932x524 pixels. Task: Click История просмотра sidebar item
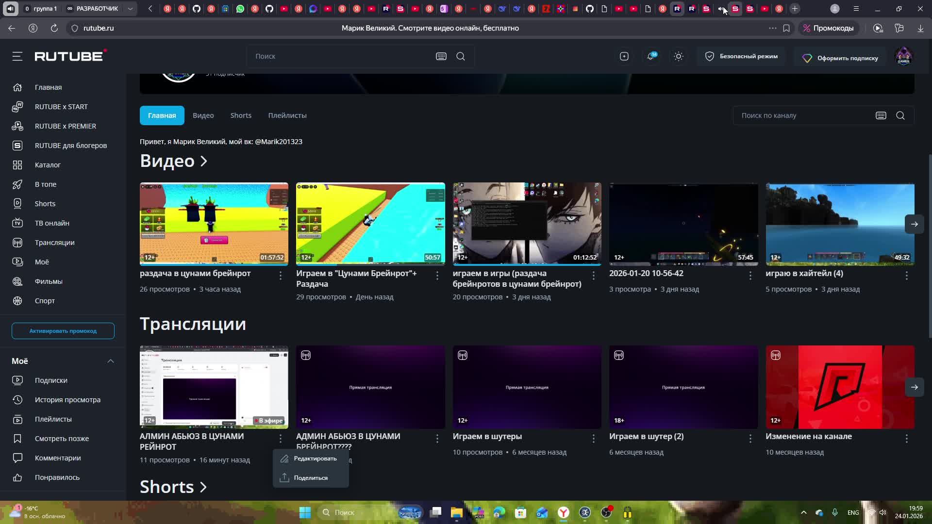67,400
